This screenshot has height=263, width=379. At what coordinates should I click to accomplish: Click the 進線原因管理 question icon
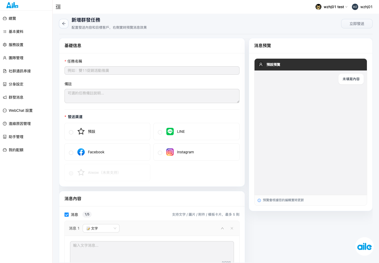click(5, 124)
